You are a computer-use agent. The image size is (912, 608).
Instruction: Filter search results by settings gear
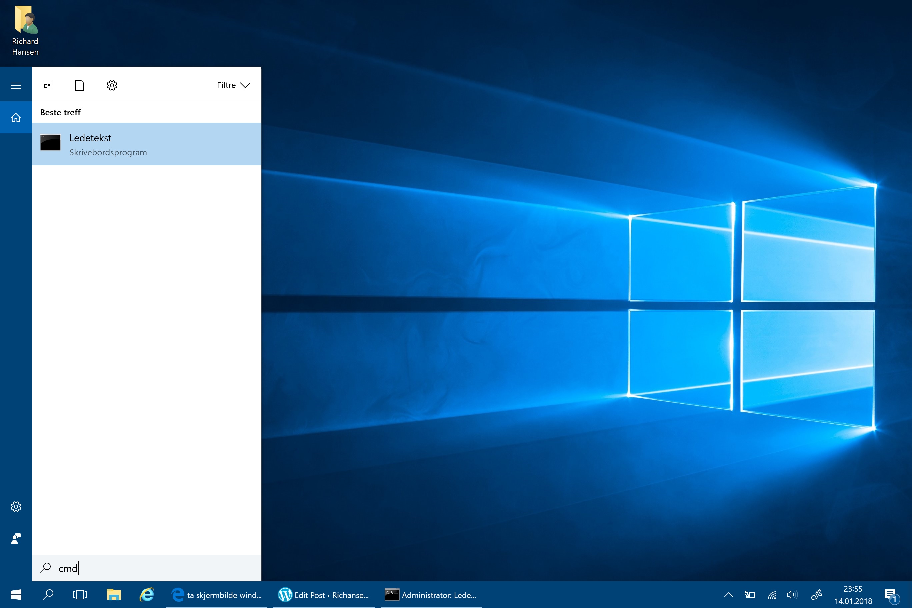(112, 85)
